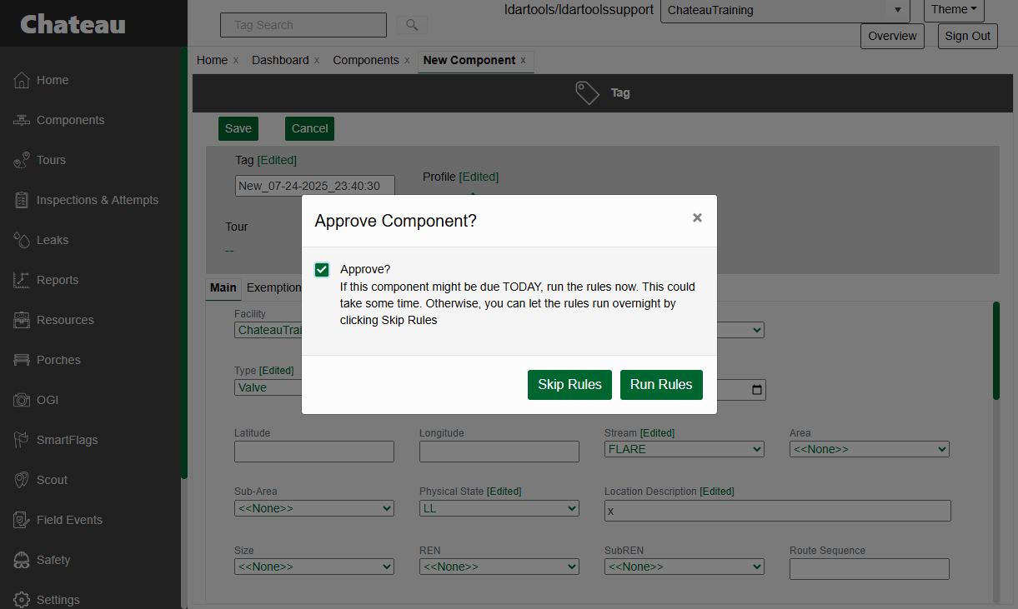Click the Scout sidebar icon
The image size is (1018, 609).
pos(22,480)
